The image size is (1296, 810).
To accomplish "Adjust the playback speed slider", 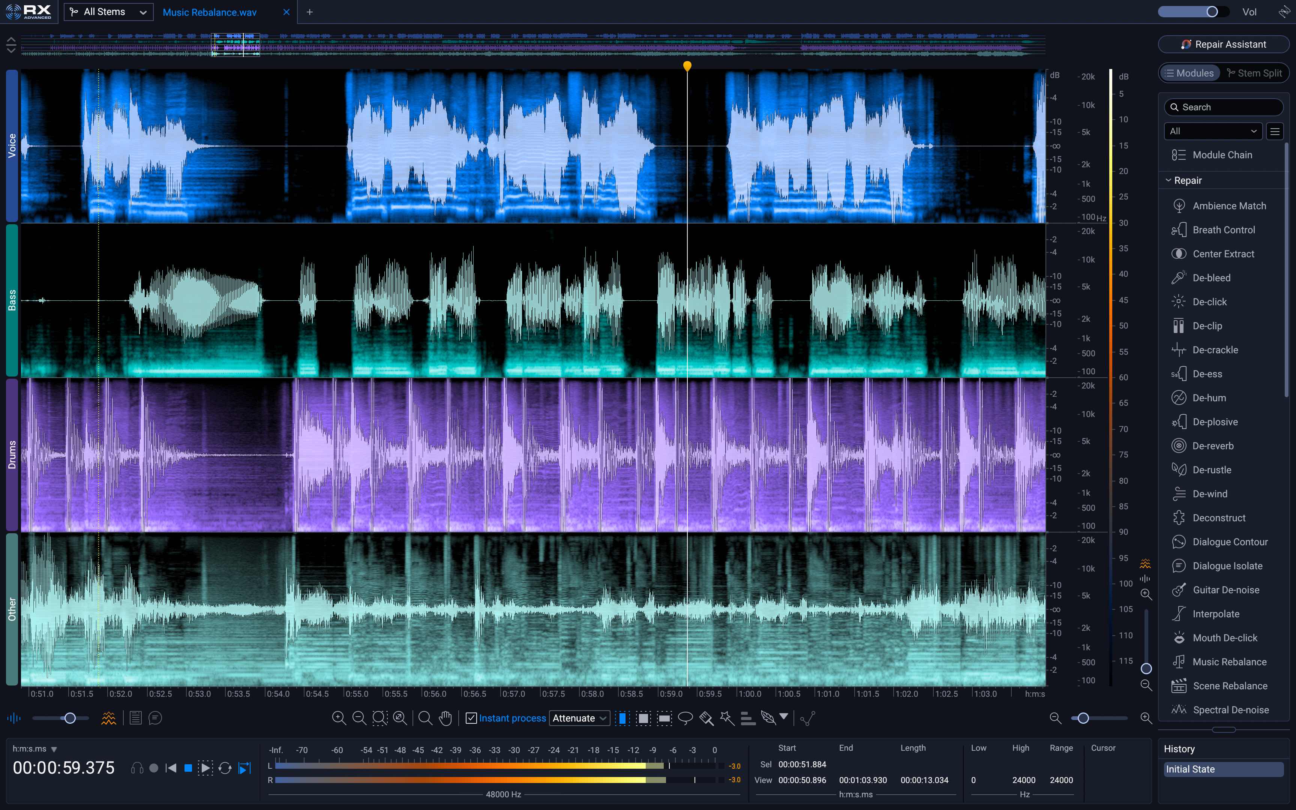I will tap(70, 718).
